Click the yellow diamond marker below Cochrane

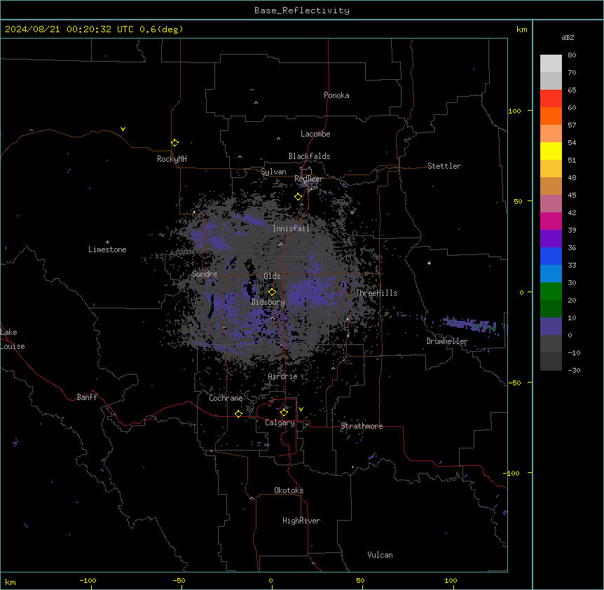[238, 414]
